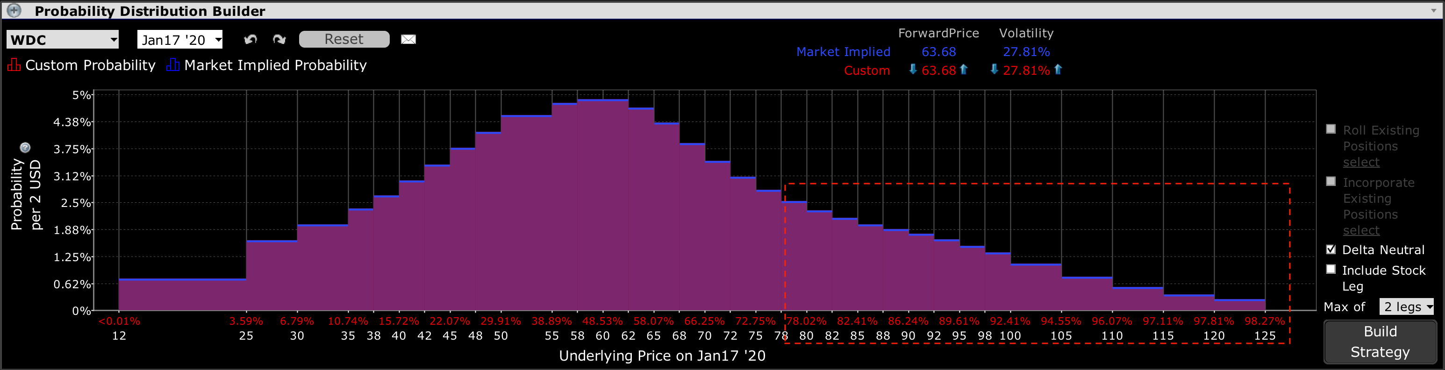
Task: Click the histogram bar between 30 and 35
Action: click(x=322, y=267)
